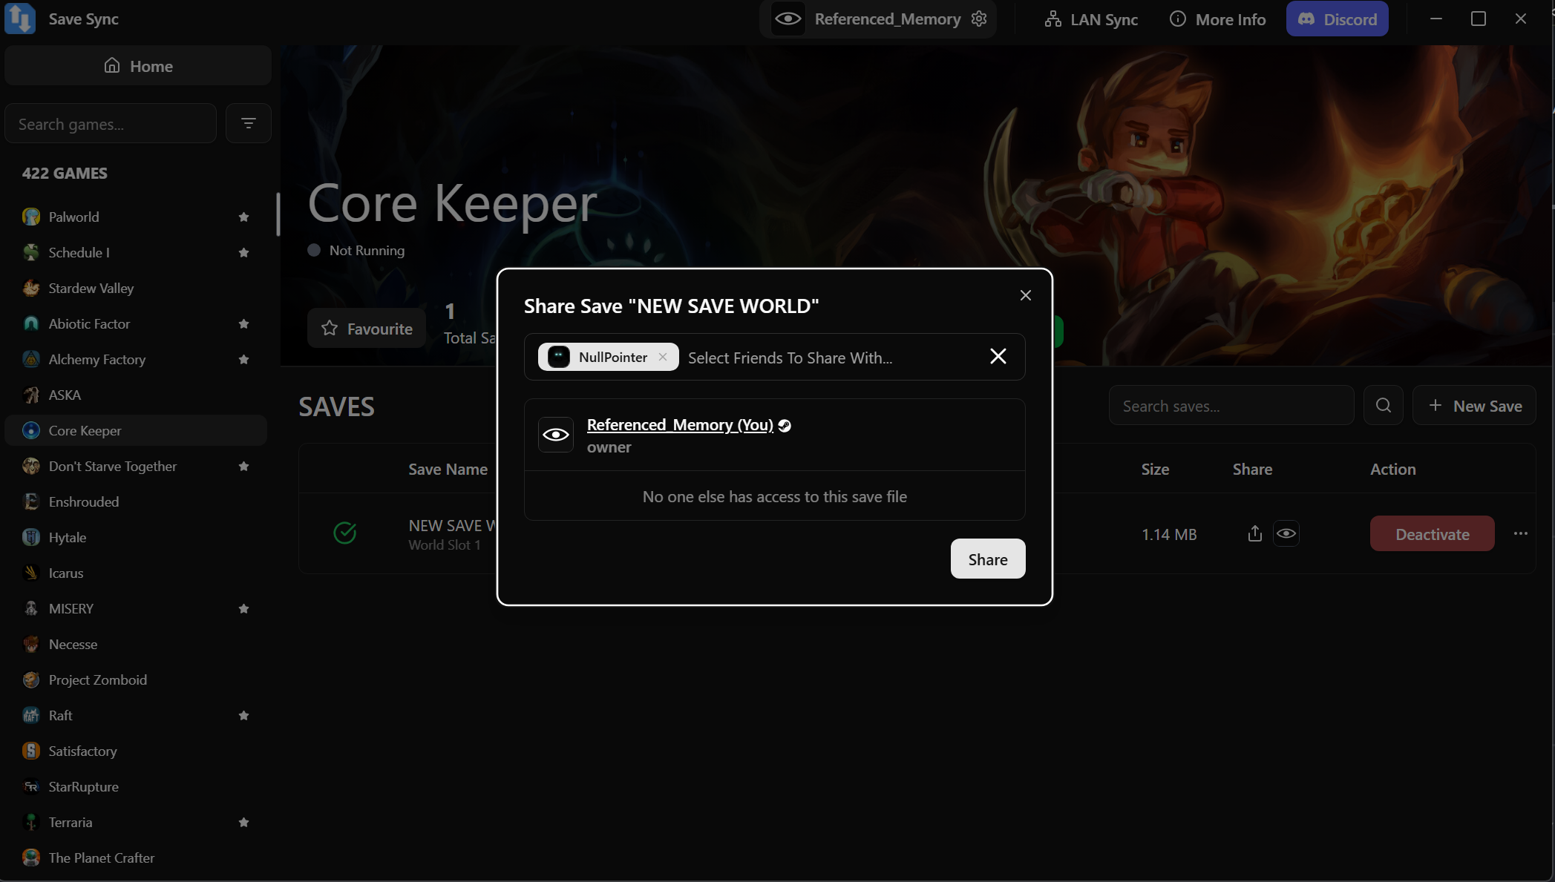Click the Share button in dialog
Screen dimensions: 1555x882
(x=988, y=559)
